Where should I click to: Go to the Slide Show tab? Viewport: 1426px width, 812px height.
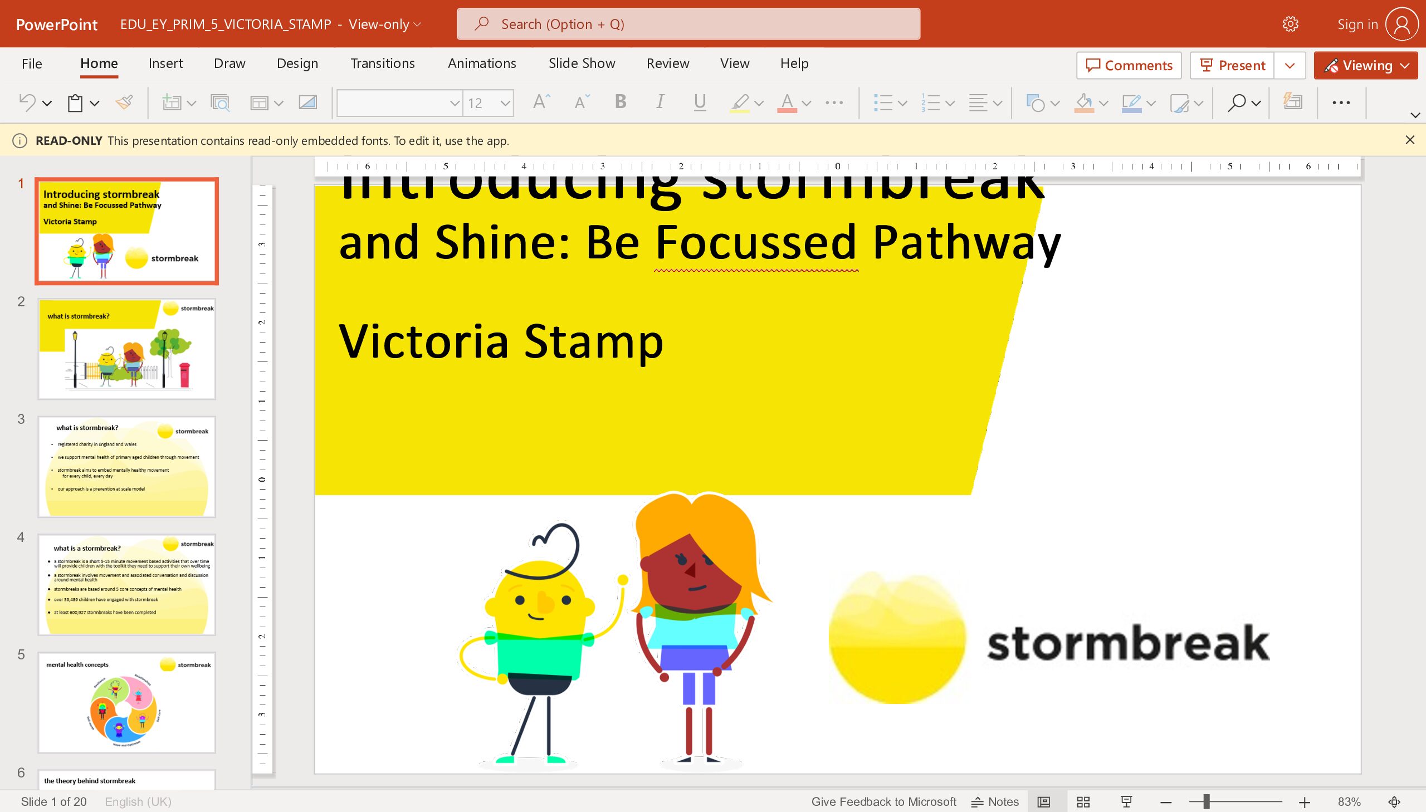click(x=582, y=63)
